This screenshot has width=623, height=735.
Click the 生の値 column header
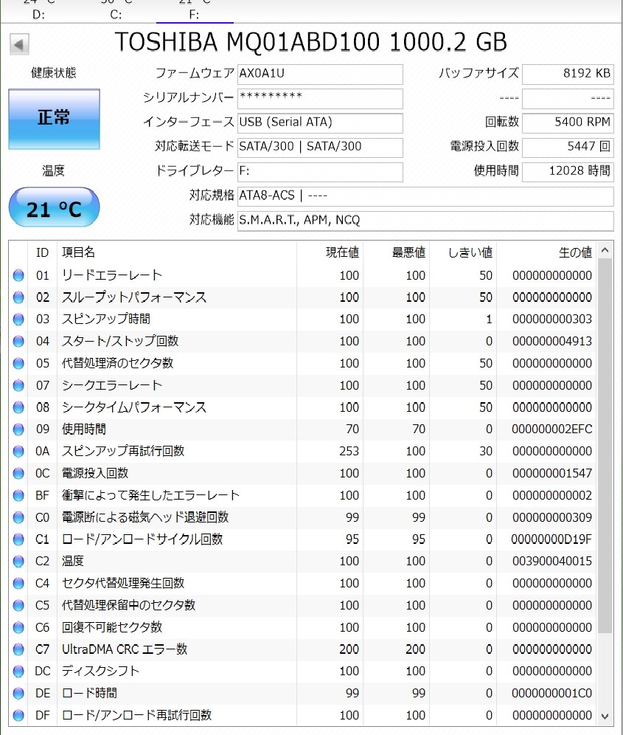tap(546, 252)
